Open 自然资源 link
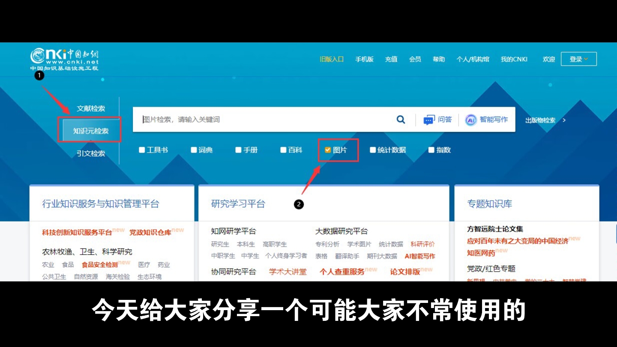617x347 pixels. point(86,277)
